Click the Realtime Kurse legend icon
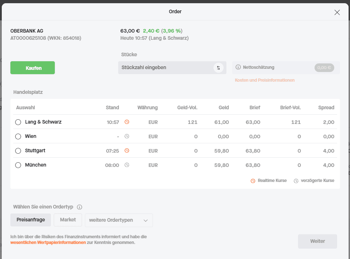The height and width of the screenshot is (259, 350). coord(253,181)
